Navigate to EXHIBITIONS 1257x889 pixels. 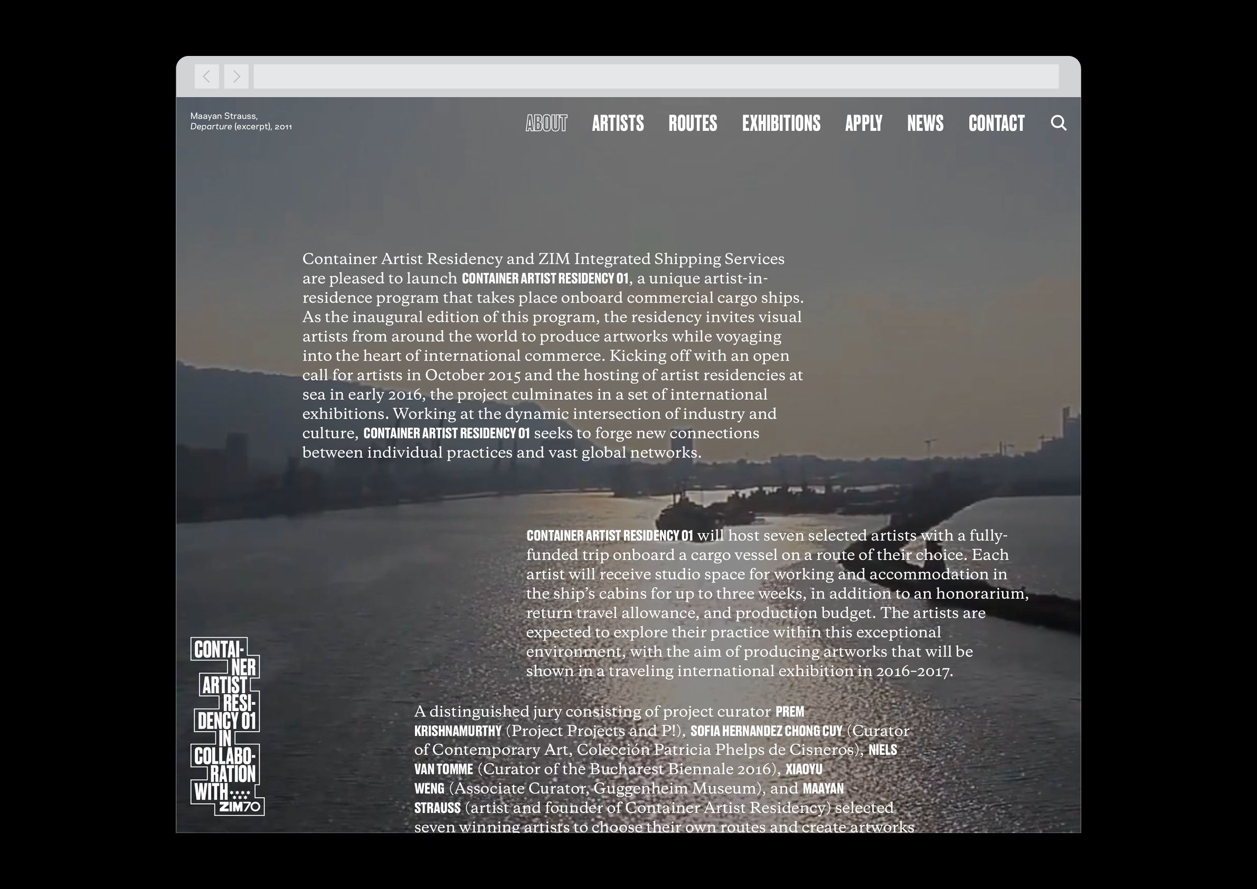pos(781,123)
